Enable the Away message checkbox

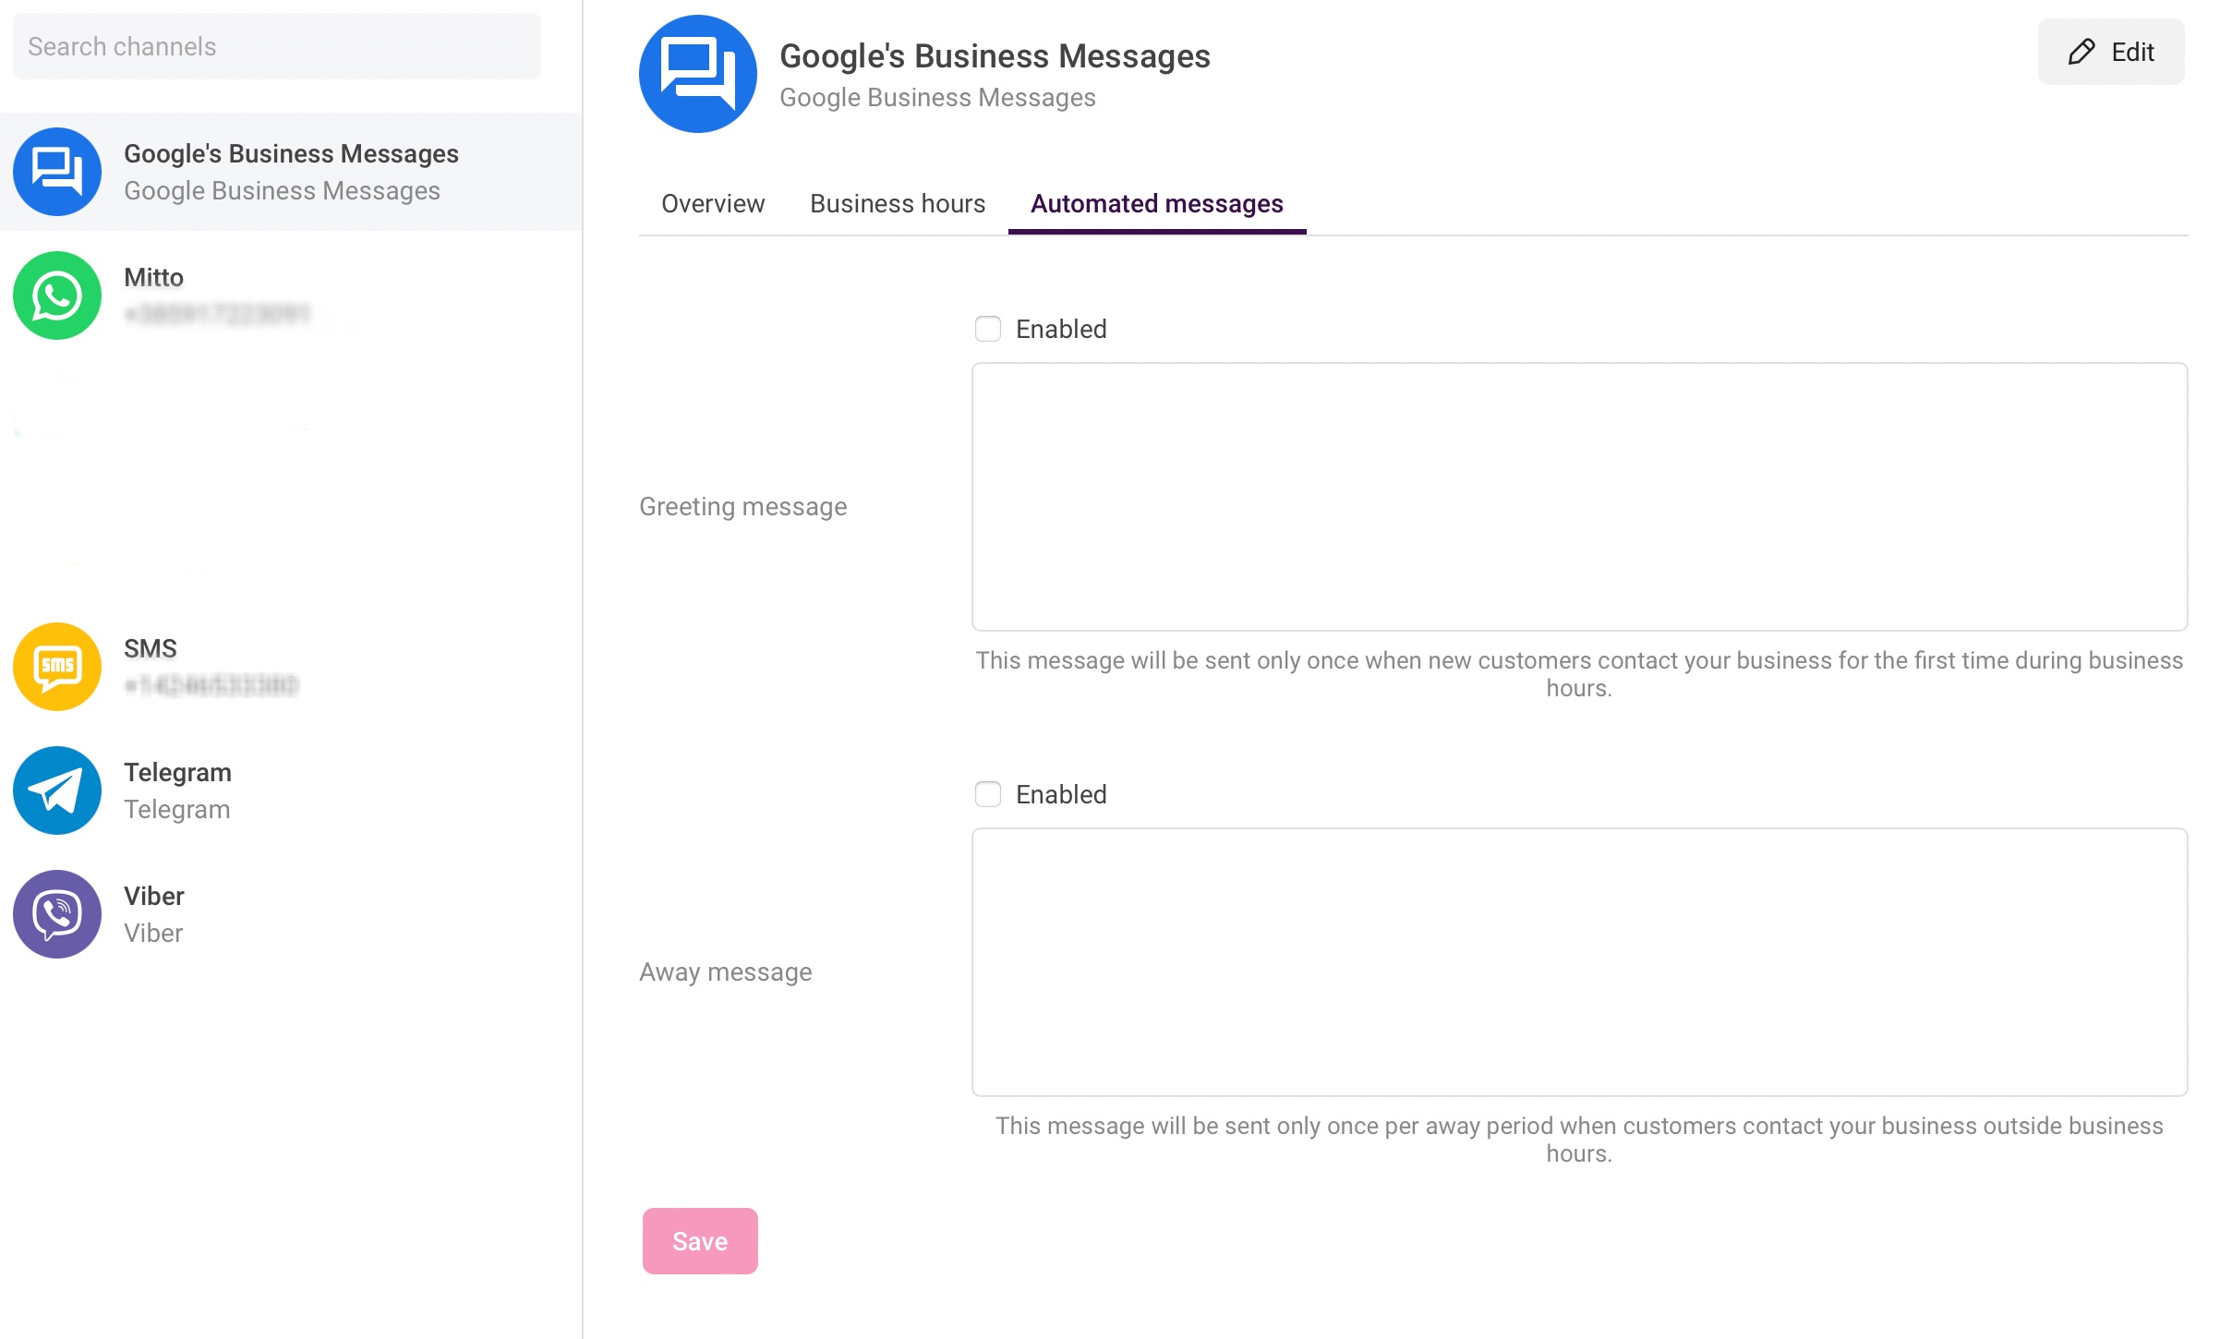[x=988, y=794]
